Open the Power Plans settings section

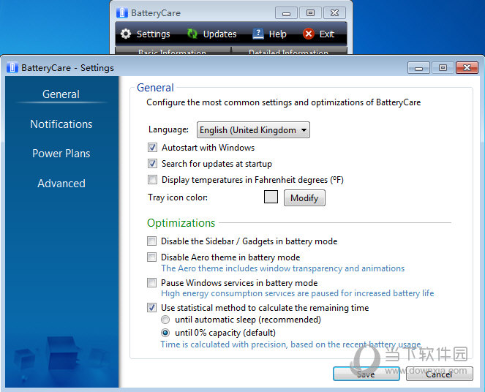[61, 154]
